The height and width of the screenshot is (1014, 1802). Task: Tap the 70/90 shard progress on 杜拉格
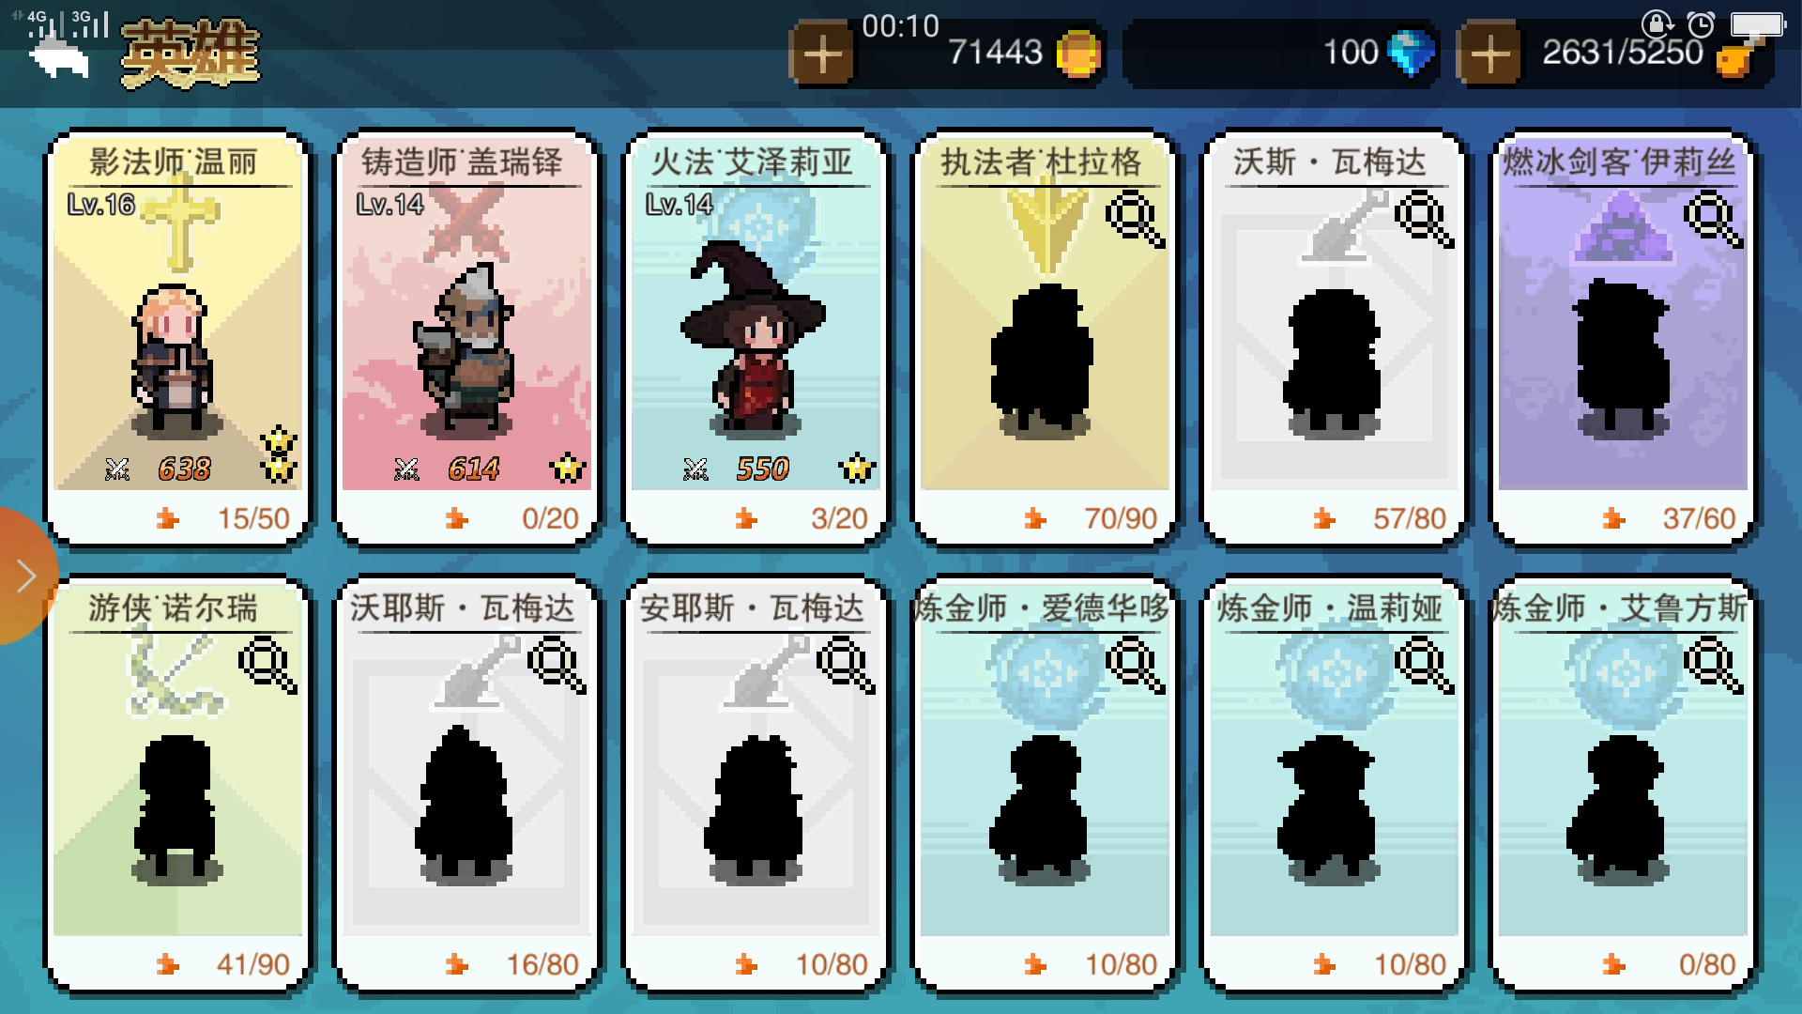tap(1120, 518)
